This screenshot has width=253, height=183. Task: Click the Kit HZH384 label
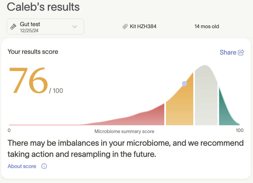[x=143, y=26]
